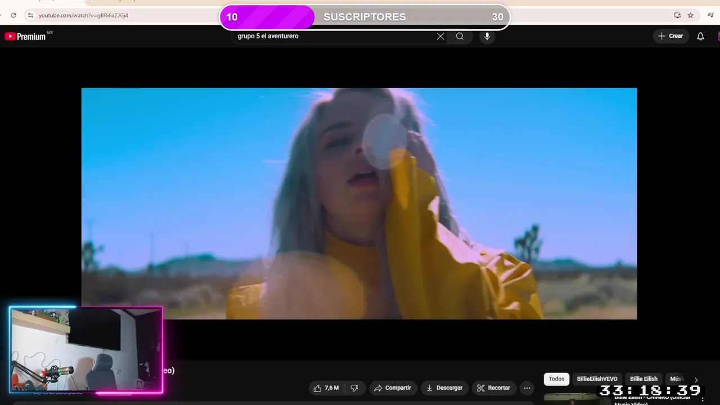Open the notifications bell
This screenshot has height=405, width=720.
pyautogui.click(x=700, y=36)
